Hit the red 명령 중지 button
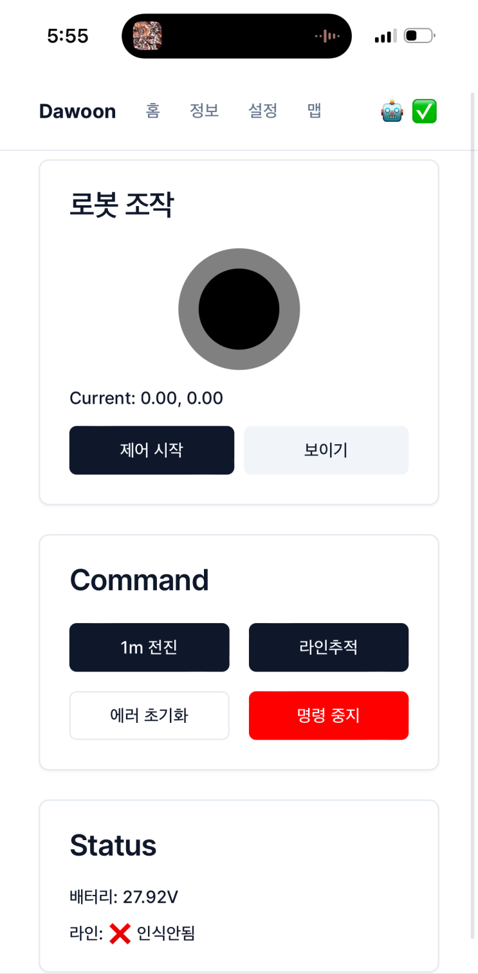 click(x=329, y=715)
